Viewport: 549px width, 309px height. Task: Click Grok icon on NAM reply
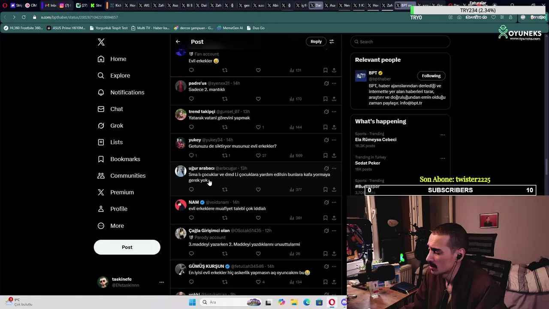pyautogui.click(x=326, y=202)
